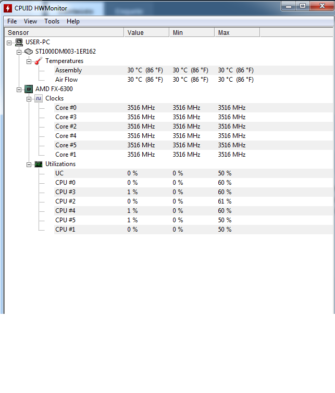Click the USER-PC computer icon
This screenshot has width=335, height=393.
[x=19, y=42]
